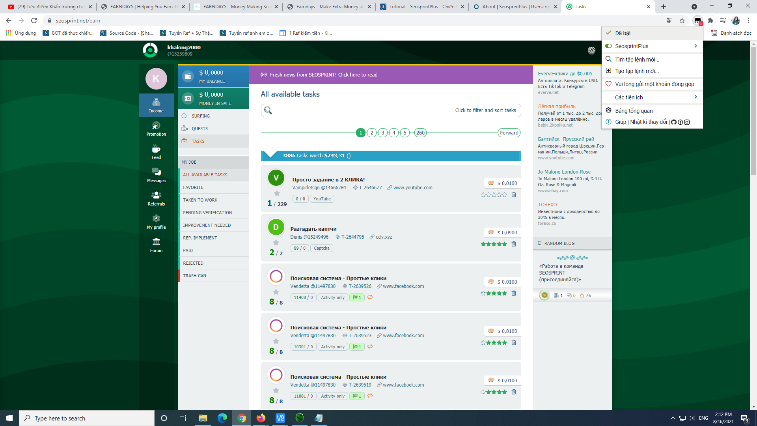The height and width of the screenshot is (426, 757).
Task: Click the search magnifier in task filter
Action: tap(268, 110)
